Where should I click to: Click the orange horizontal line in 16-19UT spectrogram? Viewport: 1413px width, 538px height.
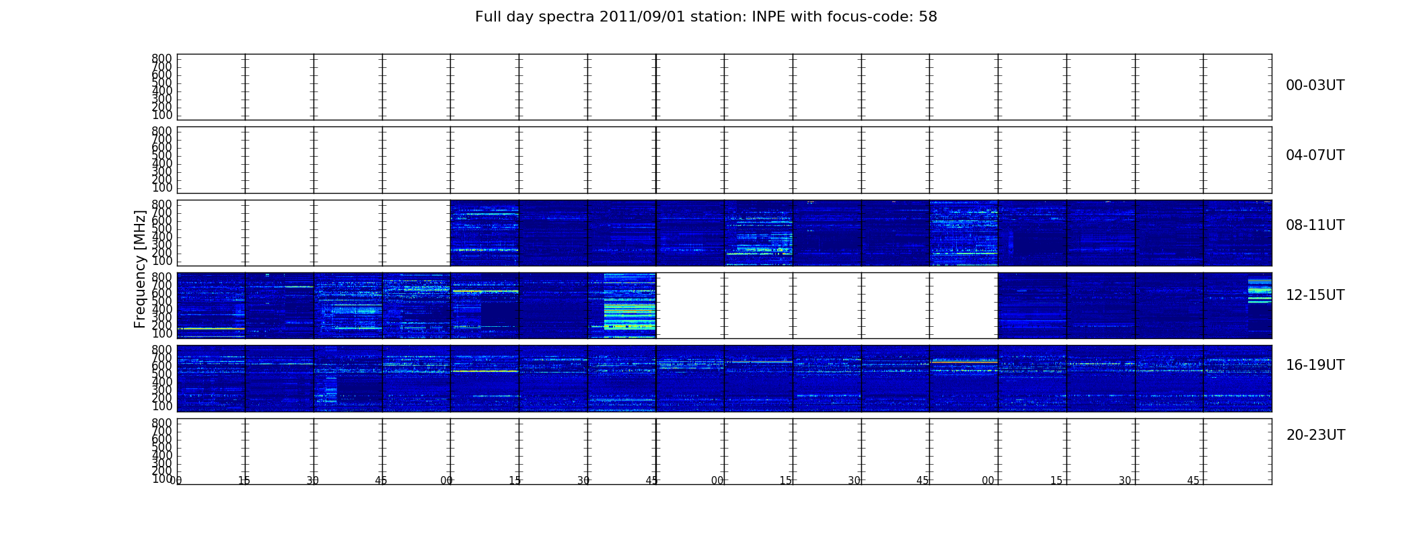[964, 362]
